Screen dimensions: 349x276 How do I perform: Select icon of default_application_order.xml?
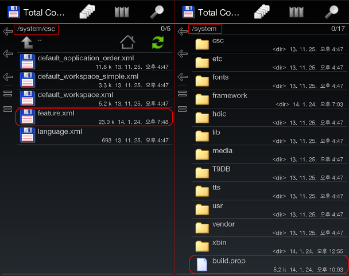click(x=28, y=61)
